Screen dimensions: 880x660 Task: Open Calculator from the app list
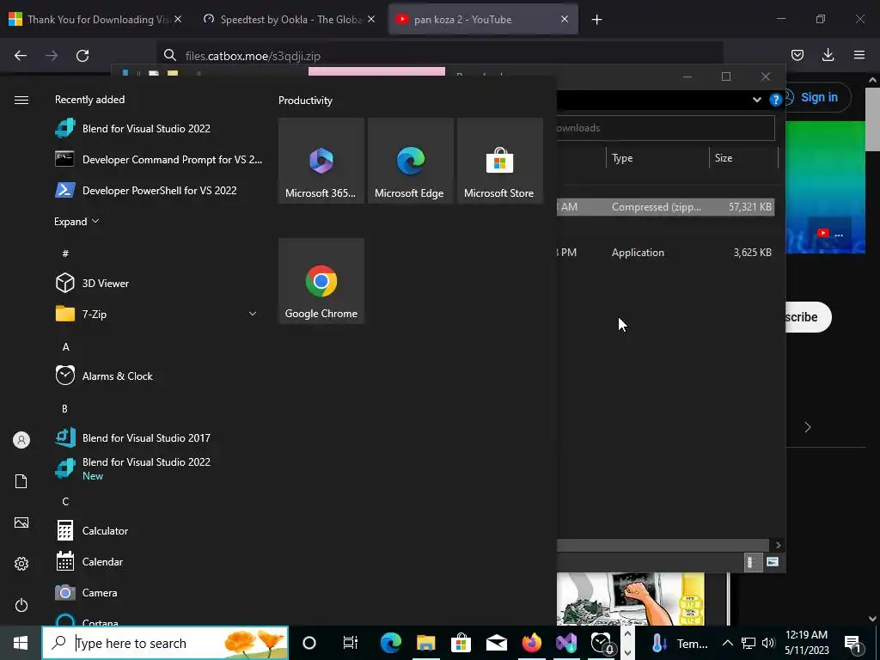tap(159, 531)
